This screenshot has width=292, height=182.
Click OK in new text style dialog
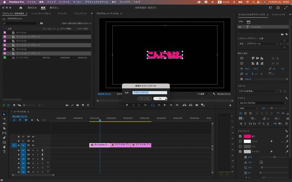pos(160,99)
